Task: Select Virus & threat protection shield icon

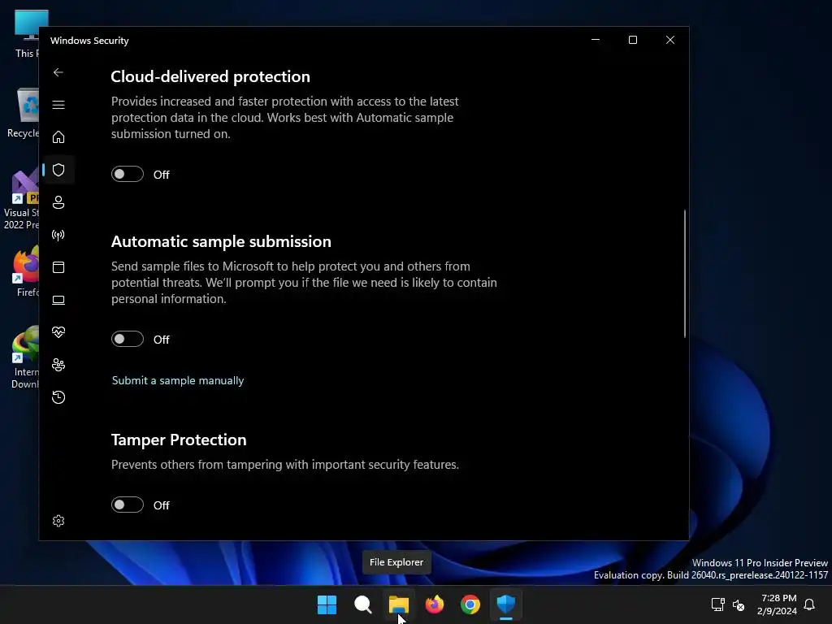Action: point(58,170)
